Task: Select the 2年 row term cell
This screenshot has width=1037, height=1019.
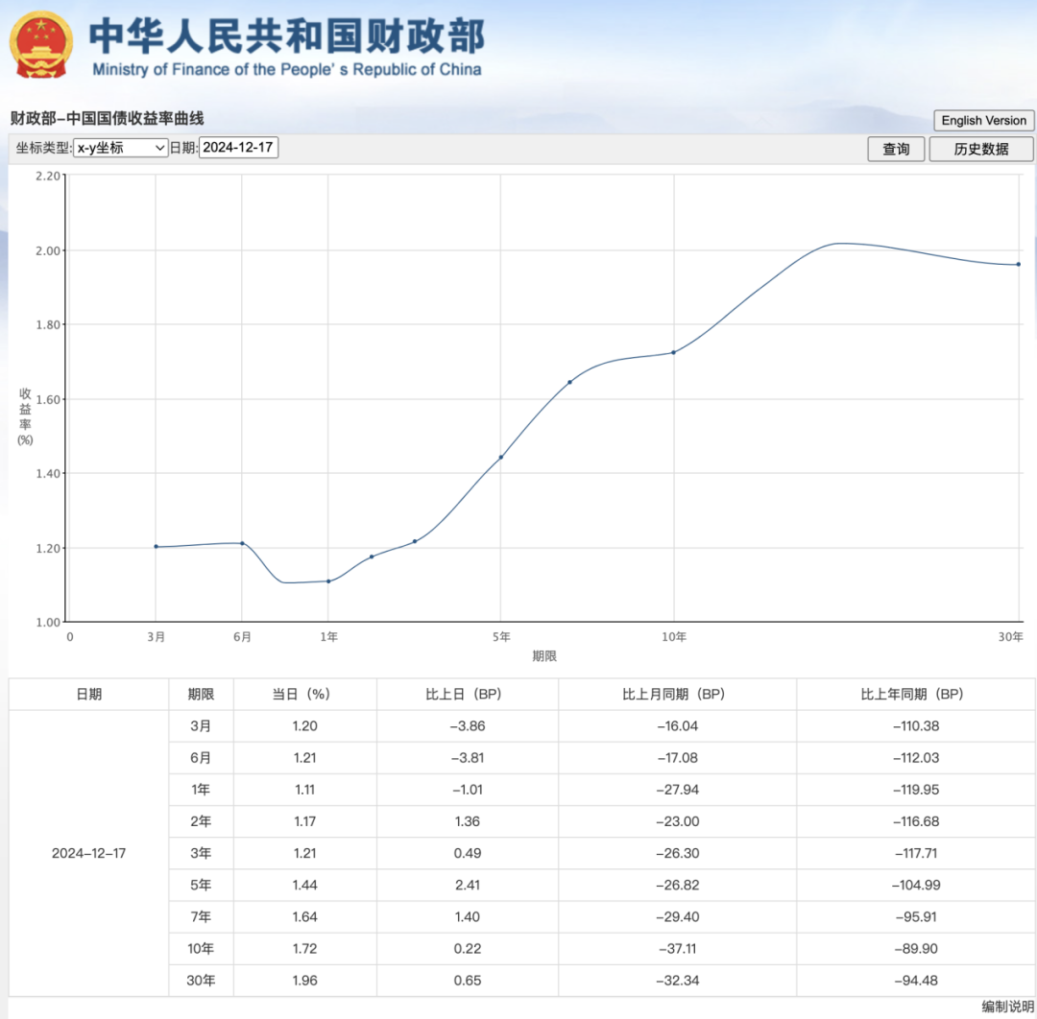Action: [x=201, y=820]
